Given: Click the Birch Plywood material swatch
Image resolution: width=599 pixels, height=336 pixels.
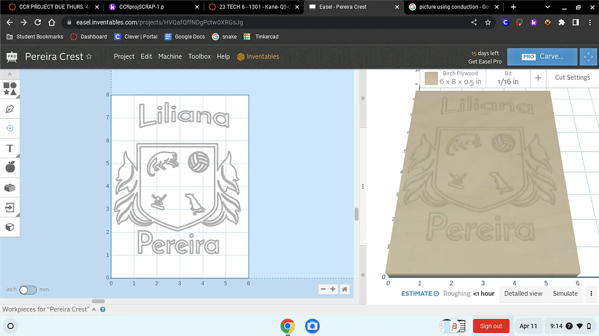Looking at the screenshot, I should [431, 78].
